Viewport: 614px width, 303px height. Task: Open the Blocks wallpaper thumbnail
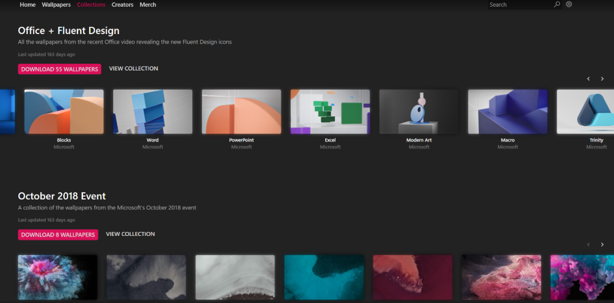point(64,111)
